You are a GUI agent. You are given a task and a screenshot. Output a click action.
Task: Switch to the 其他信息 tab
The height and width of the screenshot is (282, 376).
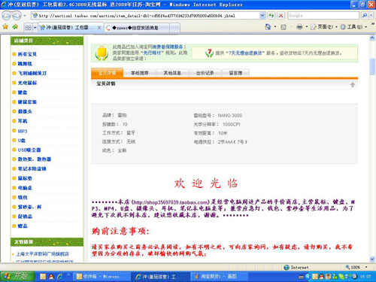pos(172,73)
